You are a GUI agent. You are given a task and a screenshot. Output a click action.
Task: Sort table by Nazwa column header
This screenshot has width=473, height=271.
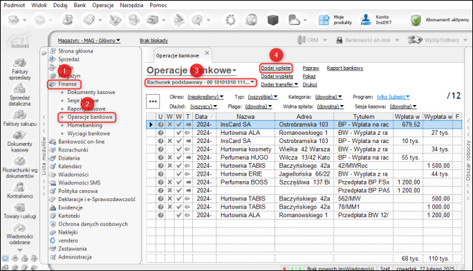tap(245, 116)
